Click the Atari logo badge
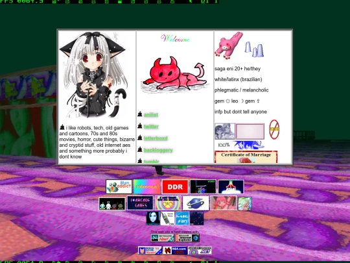 231,186
